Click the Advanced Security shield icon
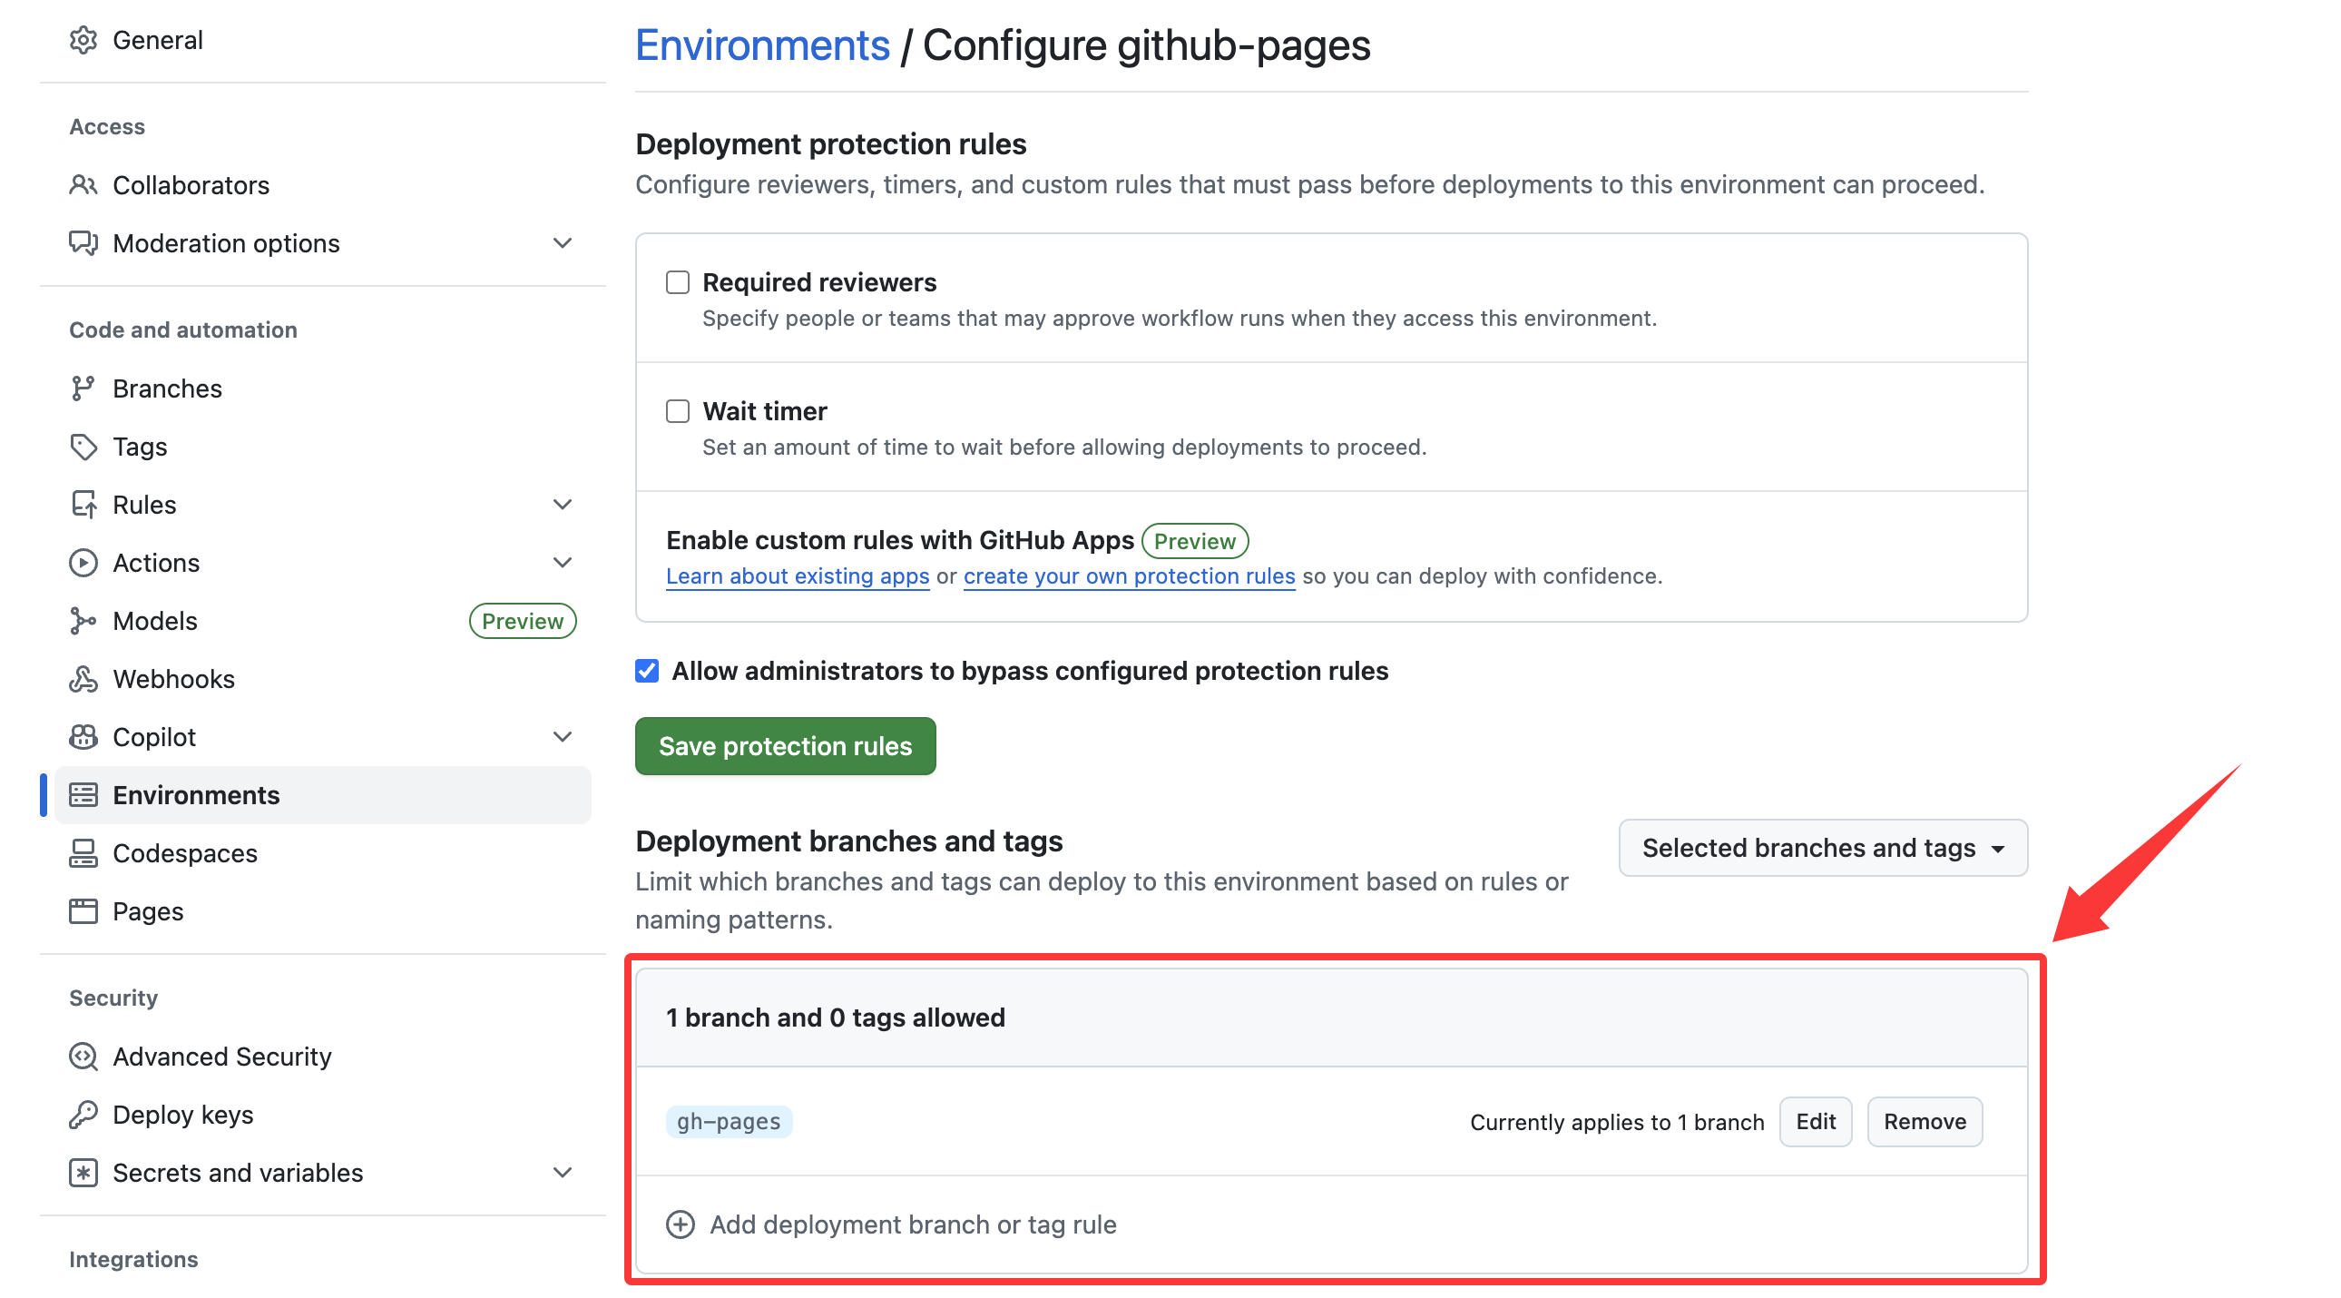 click(83, 1058)
